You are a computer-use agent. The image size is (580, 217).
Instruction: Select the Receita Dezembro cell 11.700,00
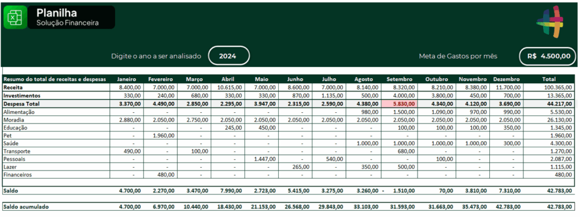pos(506,87)
